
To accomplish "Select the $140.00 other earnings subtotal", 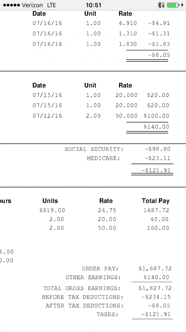I will [156, 127].
